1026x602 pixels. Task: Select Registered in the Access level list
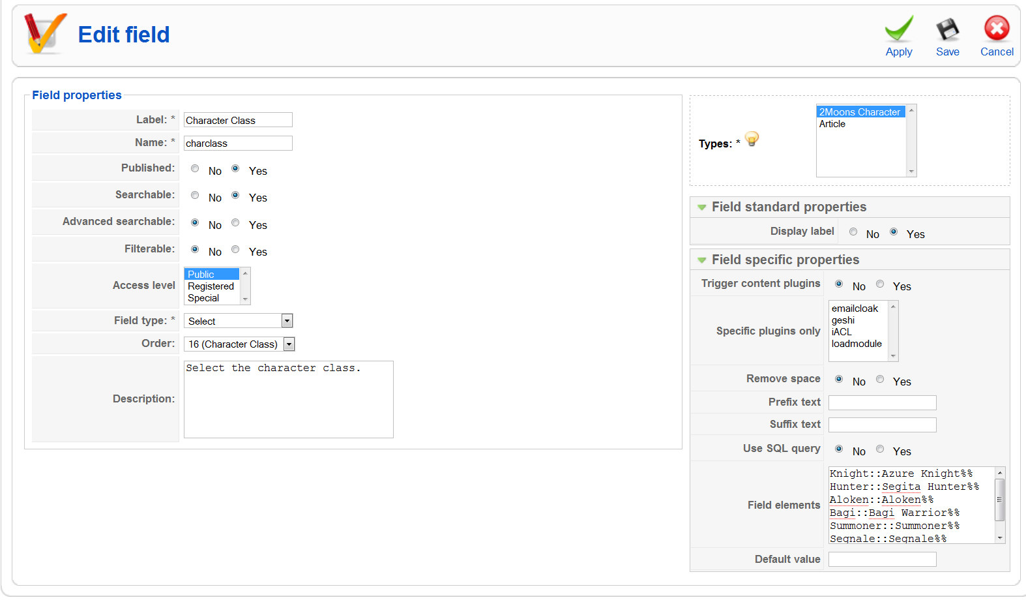(211, 286)
